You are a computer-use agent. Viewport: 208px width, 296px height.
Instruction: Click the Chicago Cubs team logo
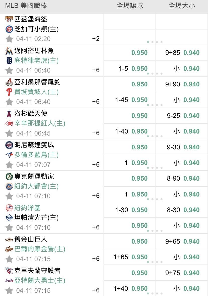[x=9, y=29]
